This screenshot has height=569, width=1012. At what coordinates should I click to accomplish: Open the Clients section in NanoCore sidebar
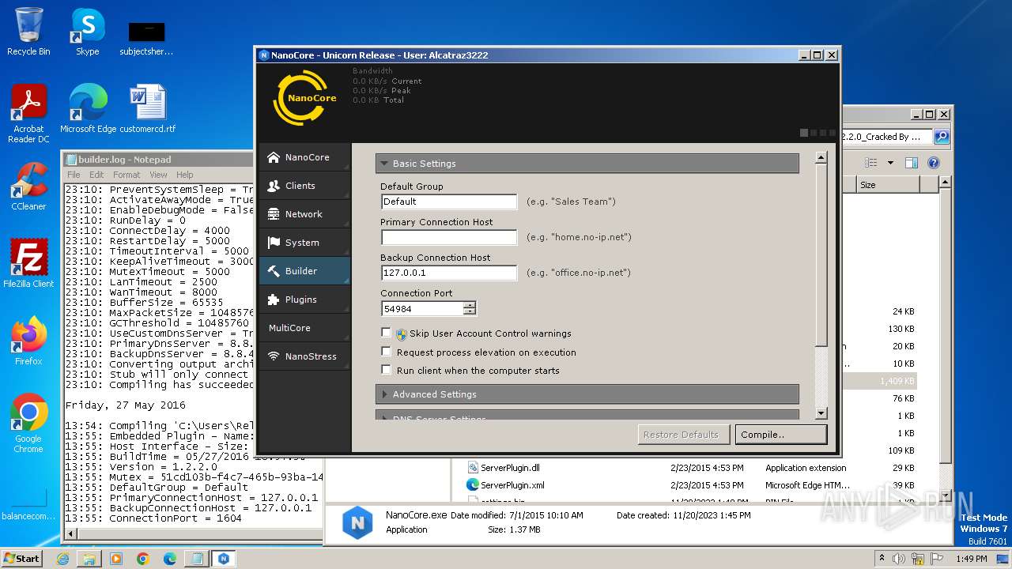(304, 186)
